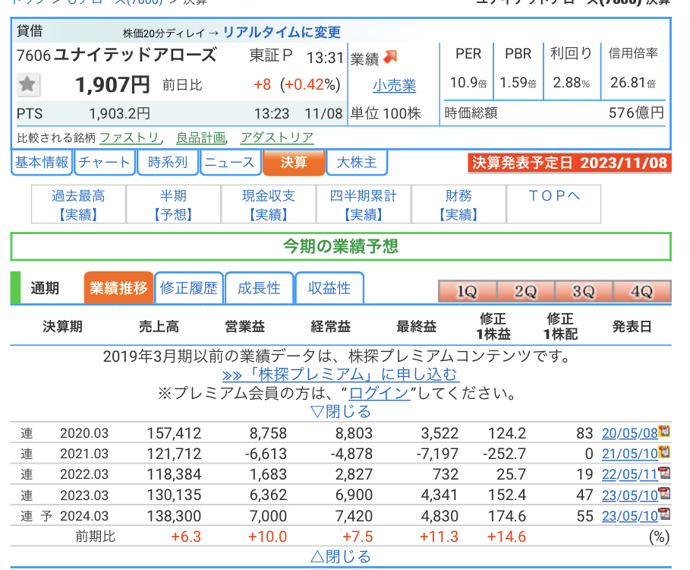
Task: Select the 決算 tab
Action: pyautogui.click(x=294, y=163)
